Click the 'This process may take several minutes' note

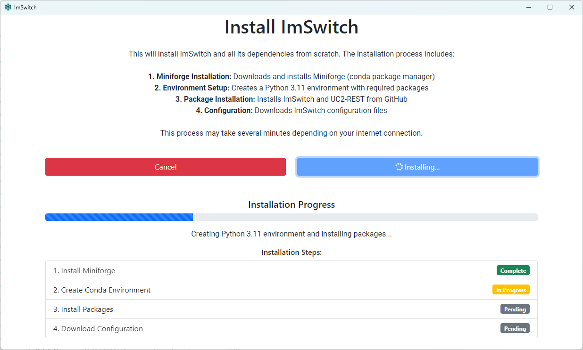291,133
